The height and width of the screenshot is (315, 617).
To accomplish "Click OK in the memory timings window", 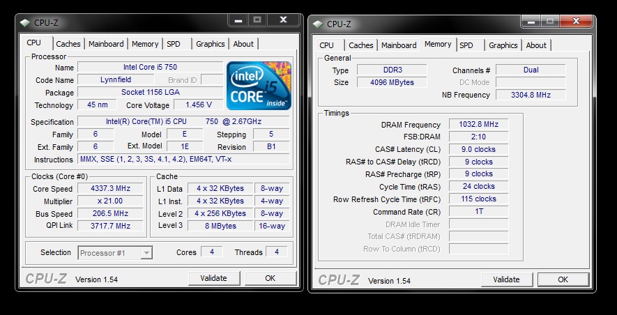I will point(563,279).
